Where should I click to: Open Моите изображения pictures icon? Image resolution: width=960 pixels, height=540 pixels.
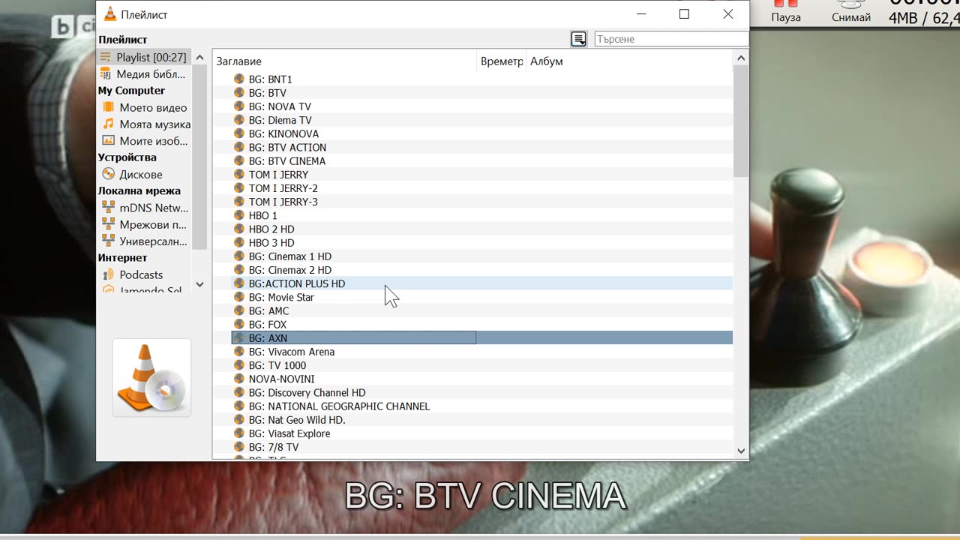pos(109,140)
